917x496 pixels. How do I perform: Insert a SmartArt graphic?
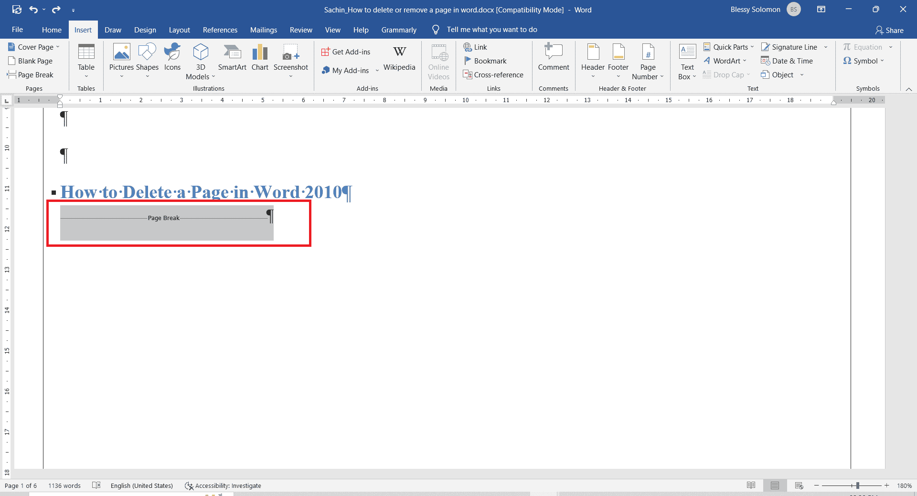[x=232, y=57]
